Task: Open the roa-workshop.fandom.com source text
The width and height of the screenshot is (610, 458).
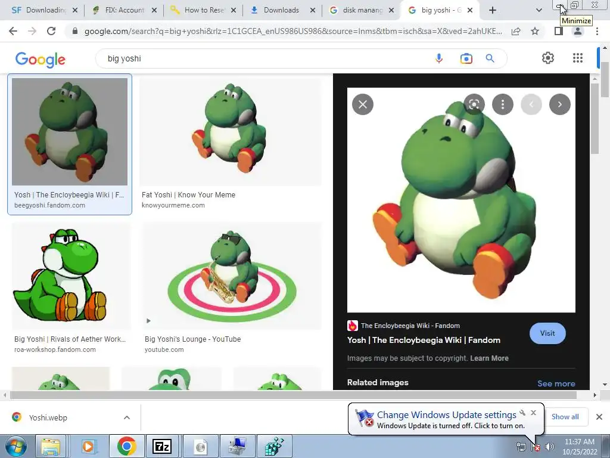Action: (55, 349)
